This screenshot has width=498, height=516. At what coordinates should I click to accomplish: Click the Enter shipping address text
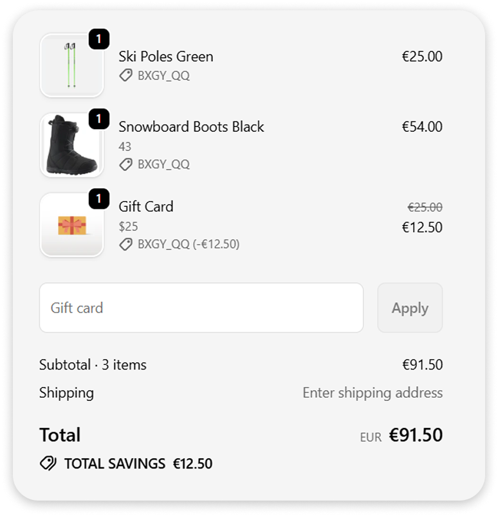pyautogui.click(x=373, y=393)
